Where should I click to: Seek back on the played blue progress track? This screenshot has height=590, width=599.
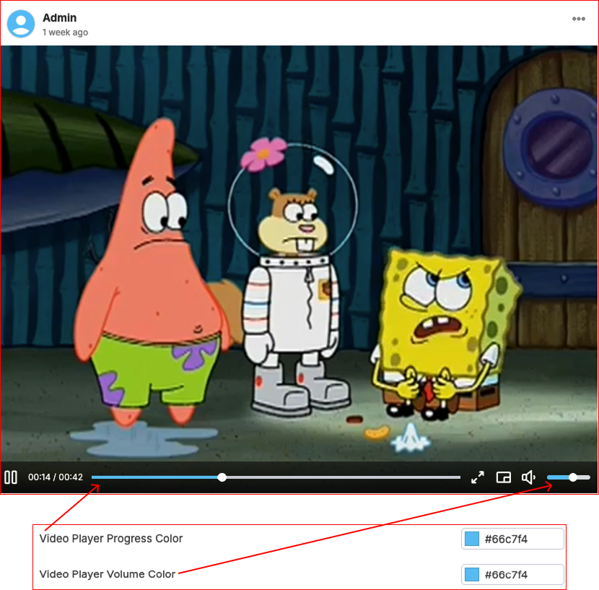pos(152,477)
